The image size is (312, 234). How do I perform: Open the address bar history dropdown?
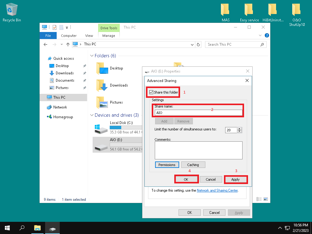[192, 44]
